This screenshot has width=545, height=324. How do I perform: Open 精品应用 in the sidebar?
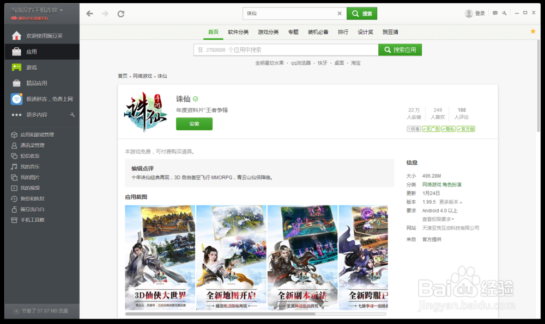click(42, 83)
